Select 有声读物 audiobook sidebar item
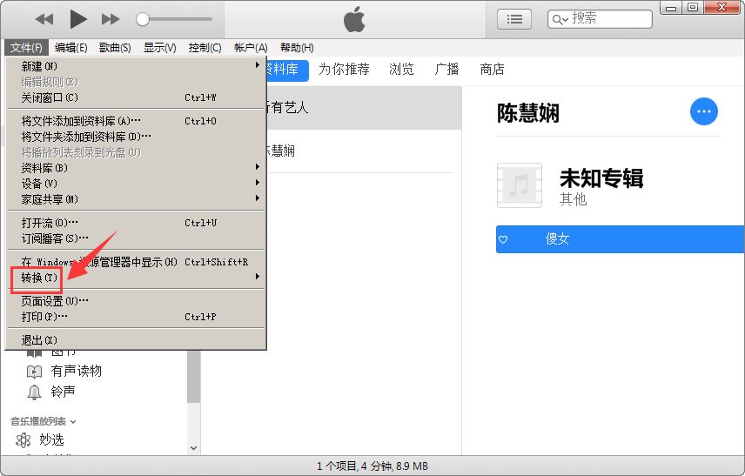 point(76,371)
